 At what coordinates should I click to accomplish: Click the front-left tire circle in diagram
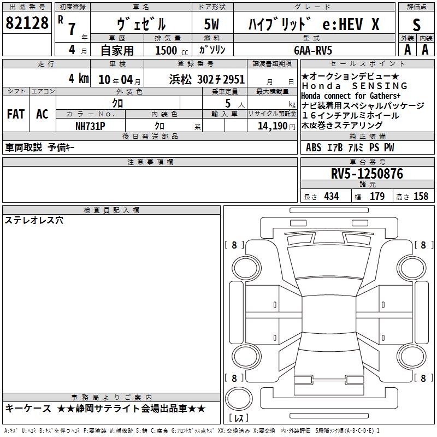tap(246, 268)
